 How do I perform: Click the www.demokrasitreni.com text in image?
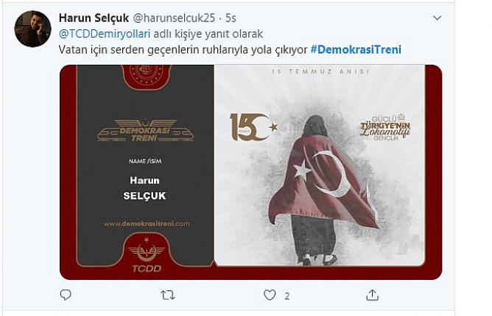(147, 223)
